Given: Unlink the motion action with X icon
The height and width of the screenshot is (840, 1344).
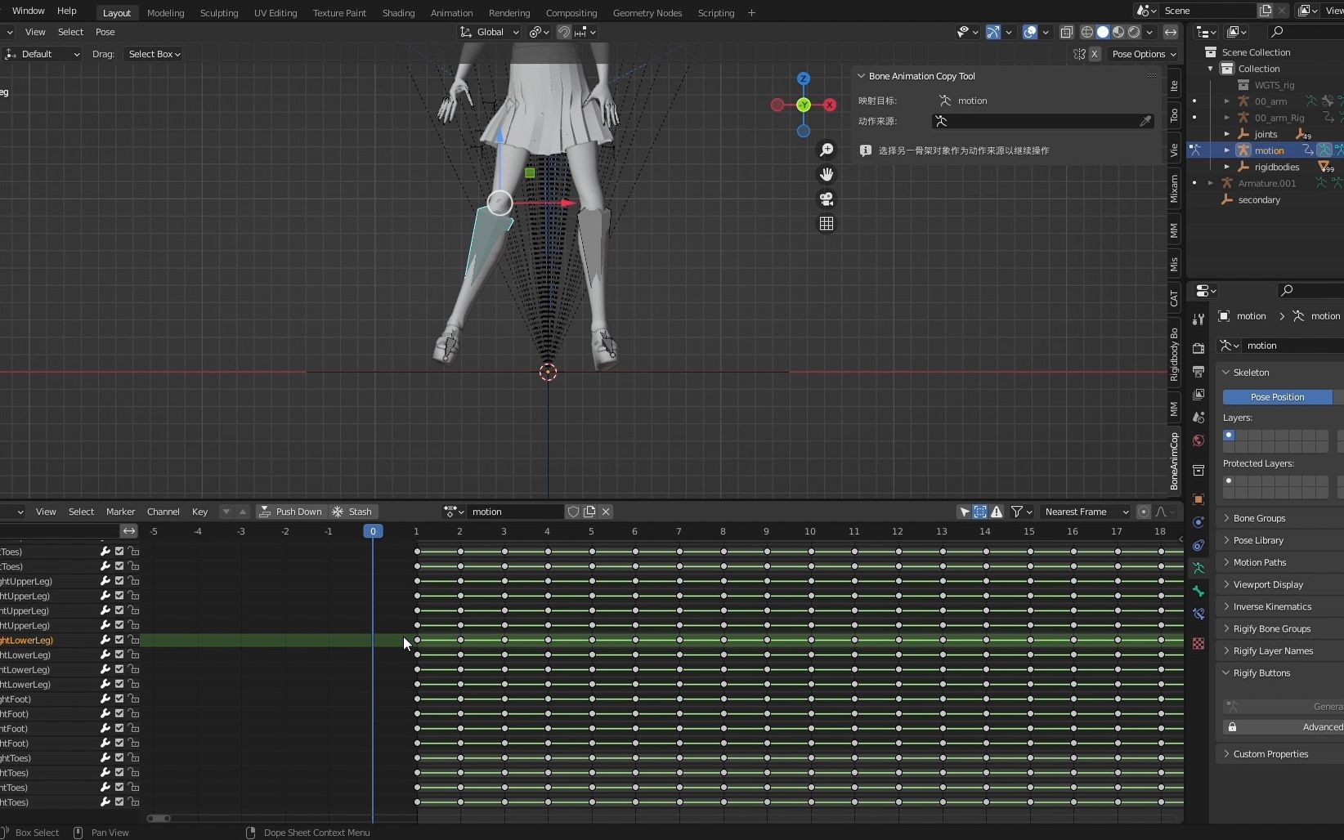Looking at the screenshot, I should [606, 512].
